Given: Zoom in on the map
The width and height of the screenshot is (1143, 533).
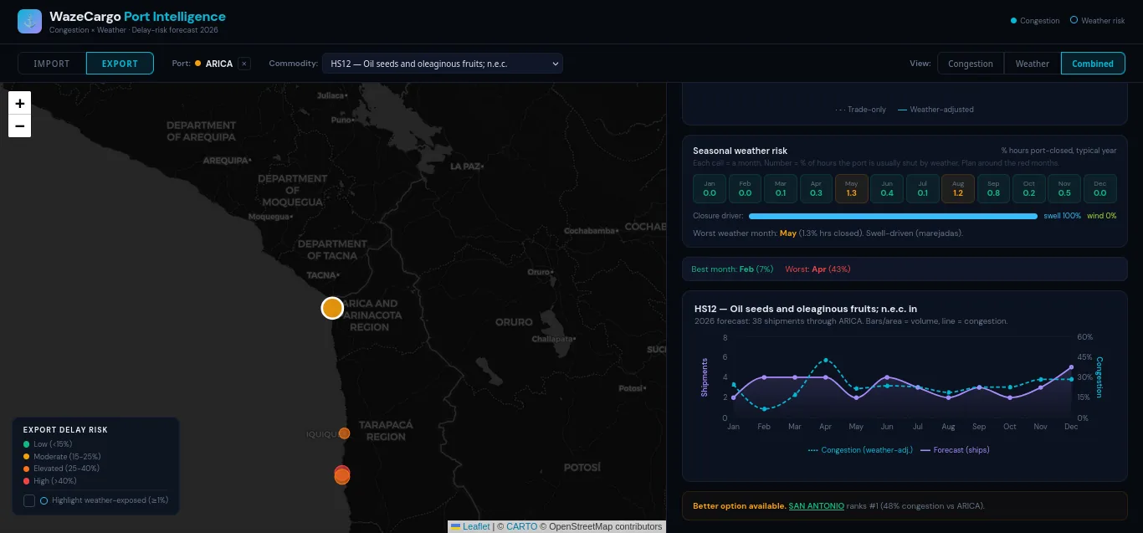Looking at the screenshot, I should (20, 104).
